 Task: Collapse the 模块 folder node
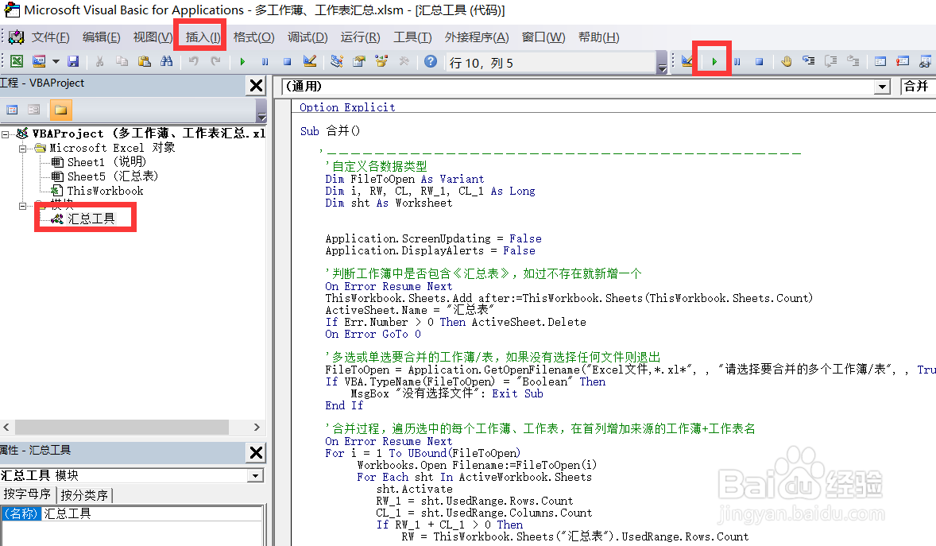coord(23,206)
